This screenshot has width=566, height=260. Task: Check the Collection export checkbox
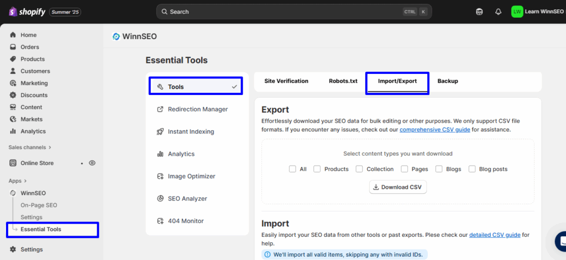[359, 169]
